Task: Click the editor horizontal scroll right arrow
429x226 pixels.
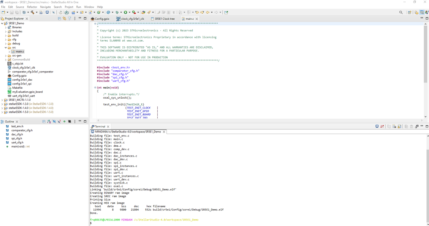Action: tap(422, 120)
